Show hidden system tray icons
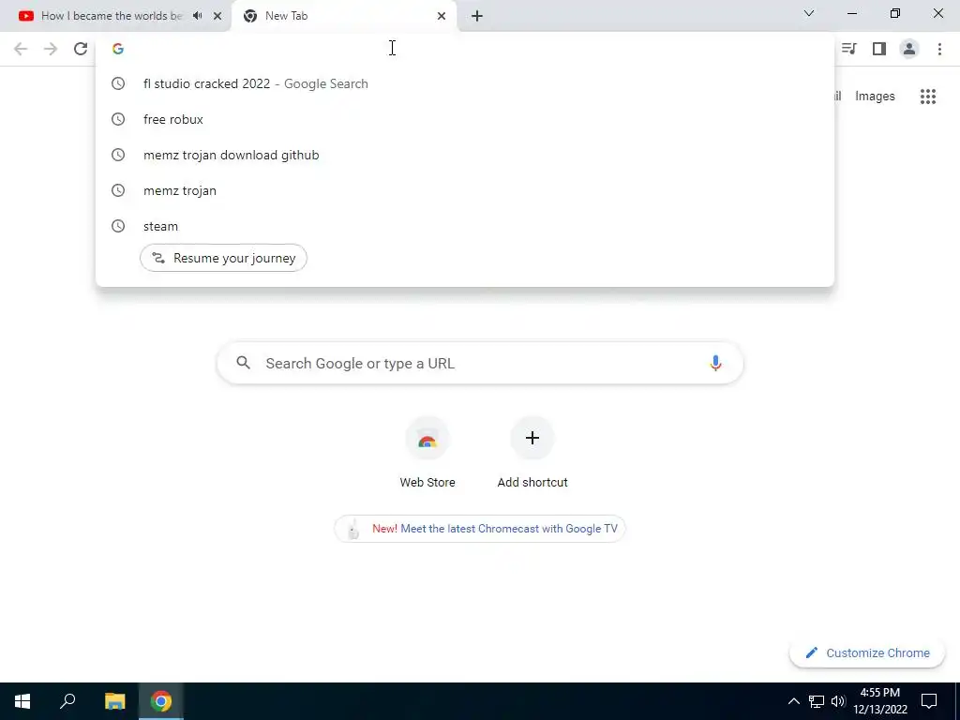 click(x=793, y=701)
